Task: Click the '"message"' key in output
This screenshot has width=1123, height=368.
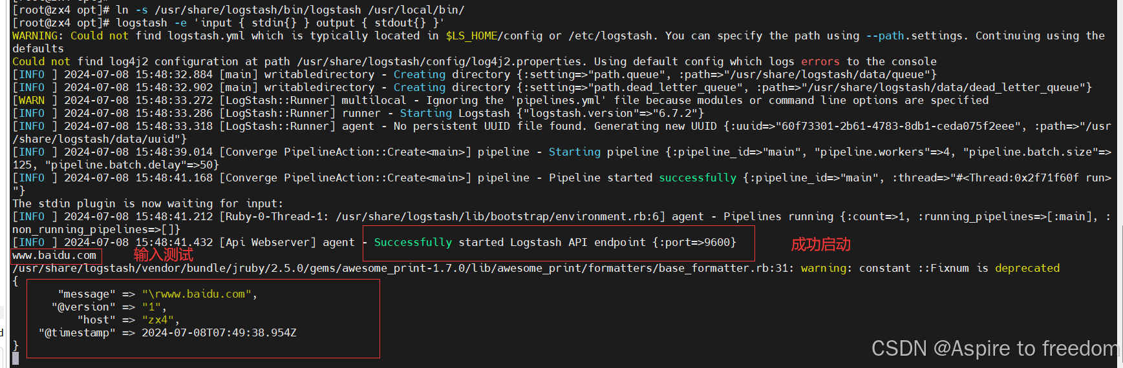Action: (x=87, y=294)
